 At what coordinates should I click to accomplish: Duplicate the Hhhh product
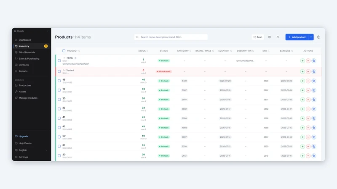(314, 60)
